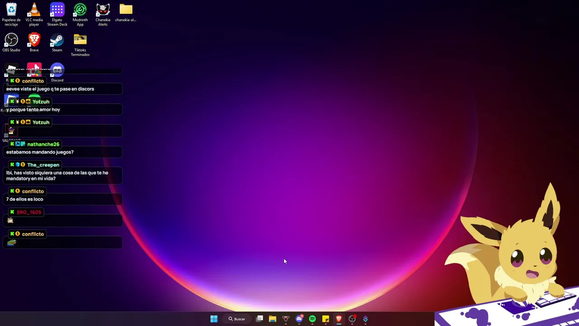Click the blue-purple diamond taskbar icon
Image resolution: width=579 pixels, height=326 pixels.
[x=365, y=319]
